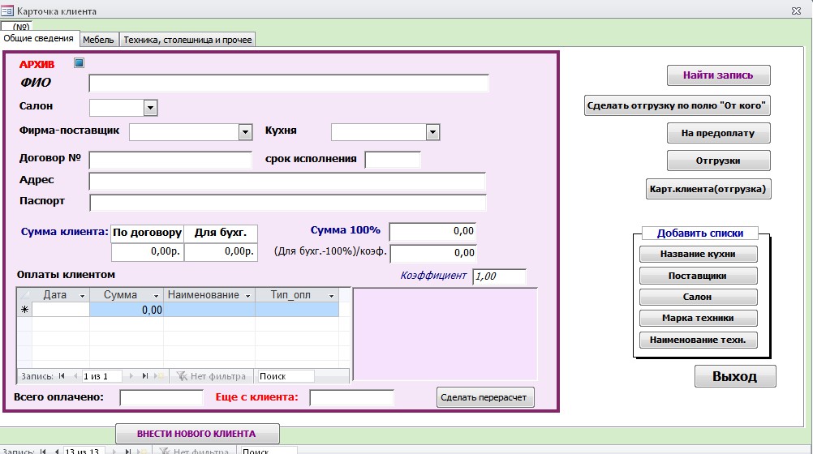
Task: Click the Выход button
Action: pos(735,376)
